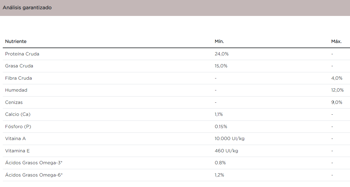Collapse the Análisis garantizado section header

pyautogui.click(x=27, y=8)
